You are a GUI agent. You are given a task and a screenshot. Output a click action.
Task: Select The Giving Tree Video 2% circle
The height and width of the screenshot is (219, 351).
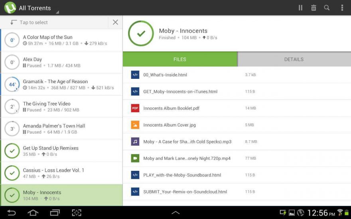pyautogui.click(x=12, y=106)
